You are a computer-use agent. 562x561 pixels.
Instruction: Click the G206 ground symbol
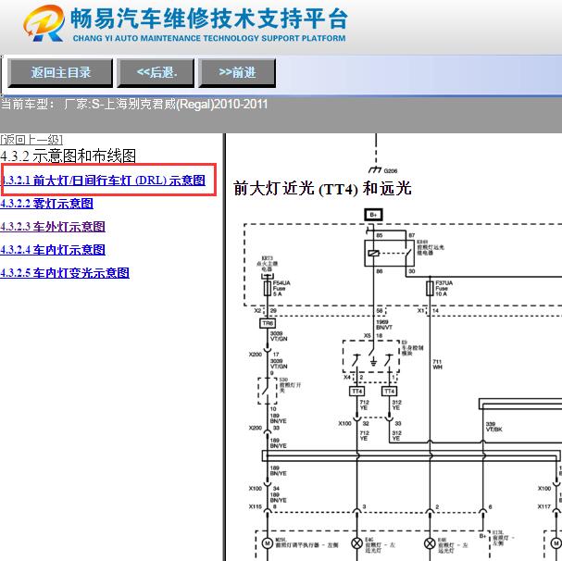[375, 169]
